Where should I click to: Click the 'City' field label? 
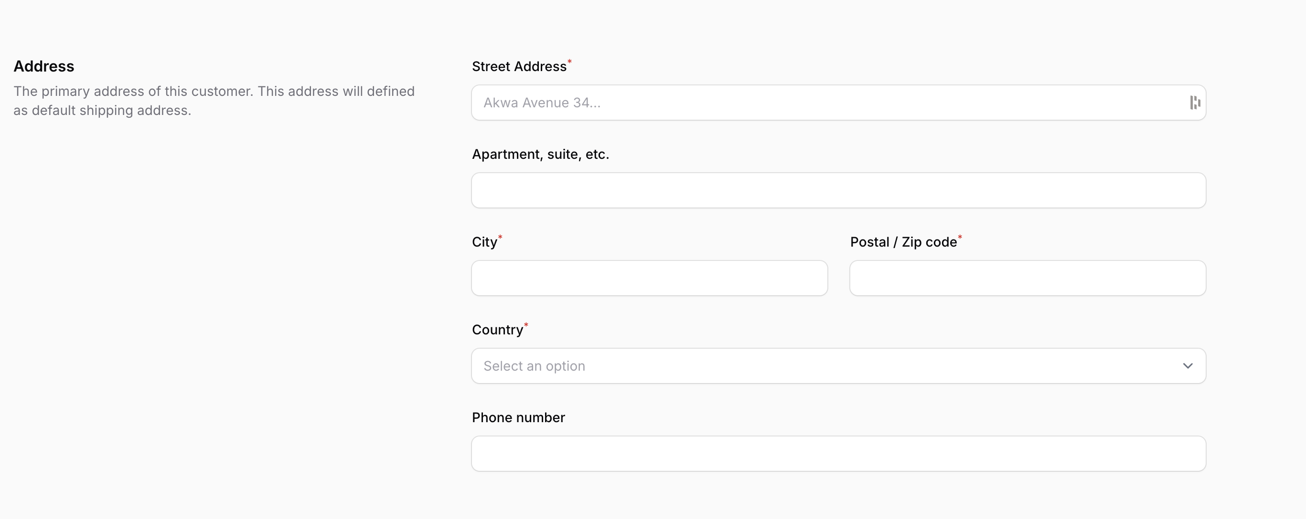(x=484, y=242)
